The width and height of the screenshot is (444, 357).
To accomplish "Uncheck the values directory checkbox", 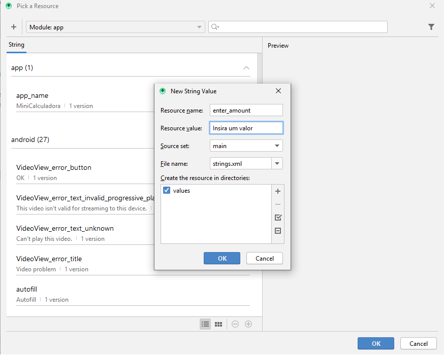I will (x=167, y=190).
